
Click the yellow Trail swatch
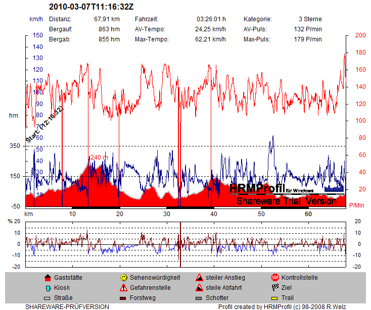275,298
